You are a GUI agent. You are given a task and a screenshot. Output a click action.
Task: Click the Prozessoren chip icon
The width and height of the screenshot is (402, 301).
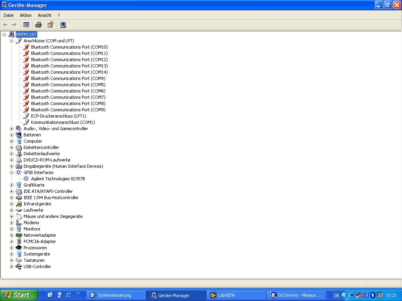19,248
